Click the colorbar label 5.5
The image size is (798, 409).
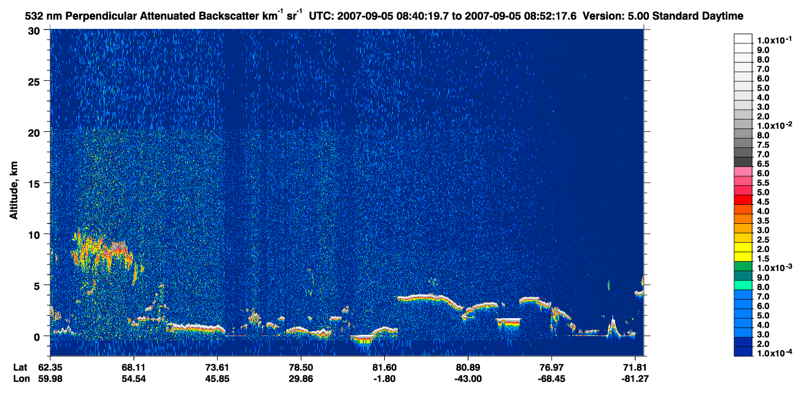tap(764, 183)
